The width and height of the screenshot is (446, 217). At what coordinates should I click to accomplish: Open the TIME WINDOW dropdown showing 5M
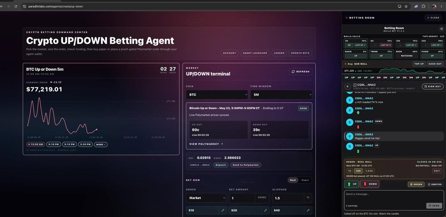281,95
